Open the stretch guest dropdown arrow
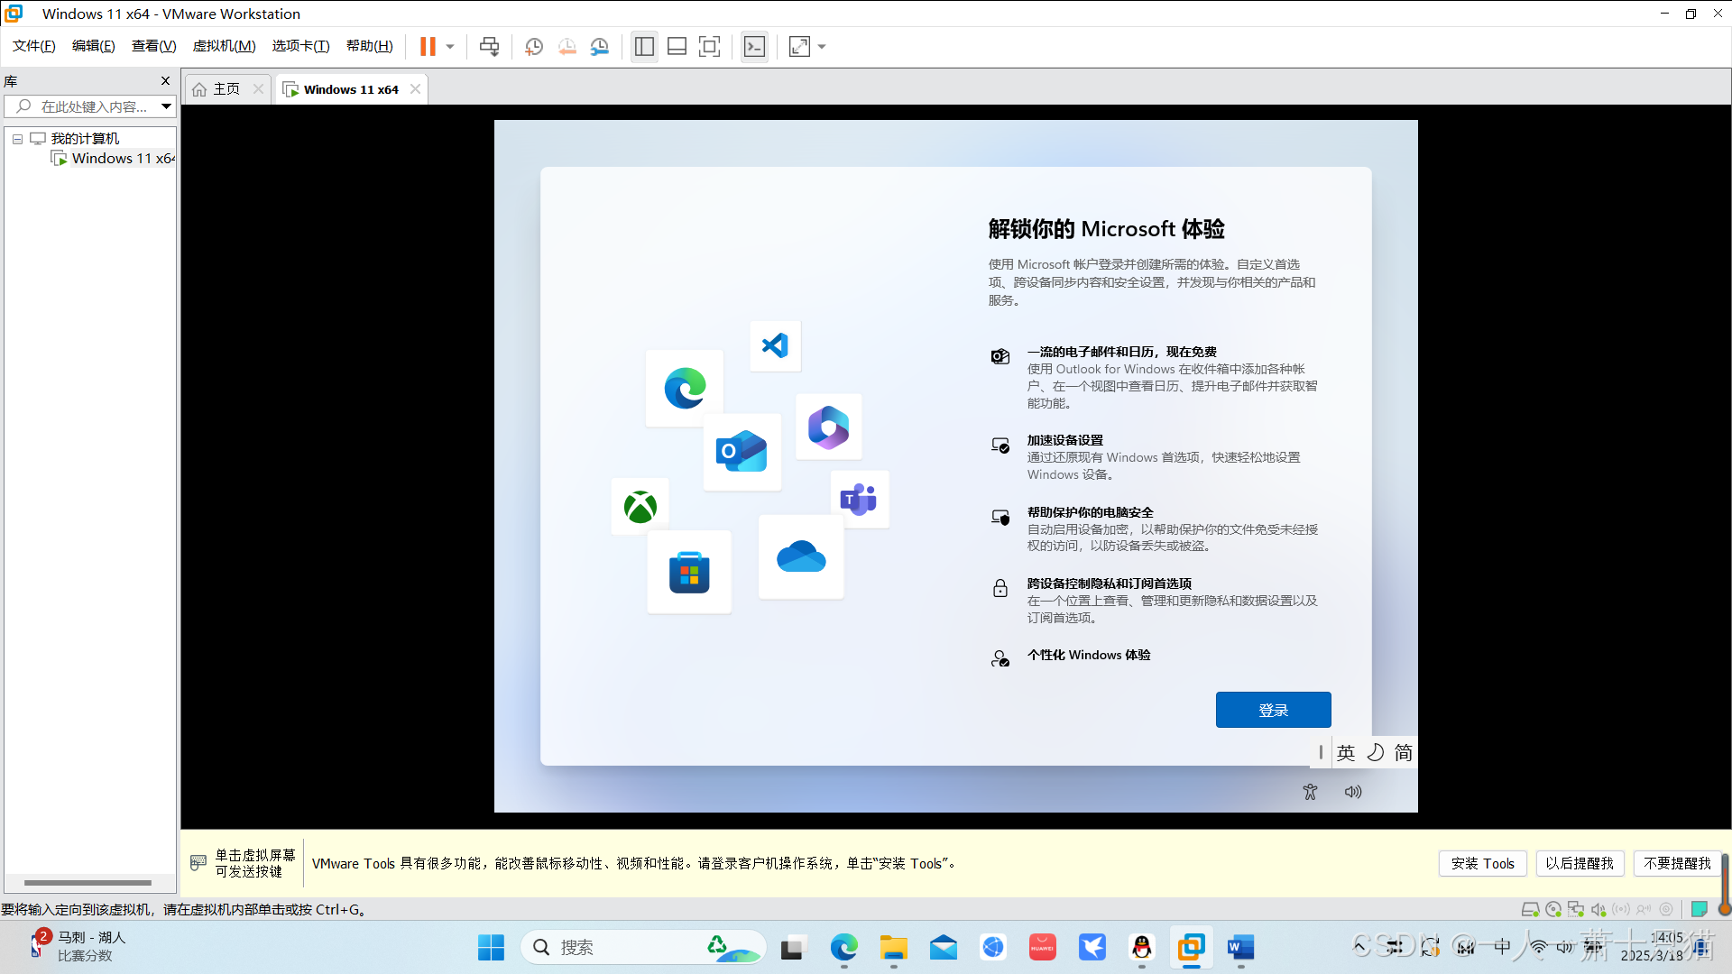1732x974 pixels. click(x=822, y=47)
